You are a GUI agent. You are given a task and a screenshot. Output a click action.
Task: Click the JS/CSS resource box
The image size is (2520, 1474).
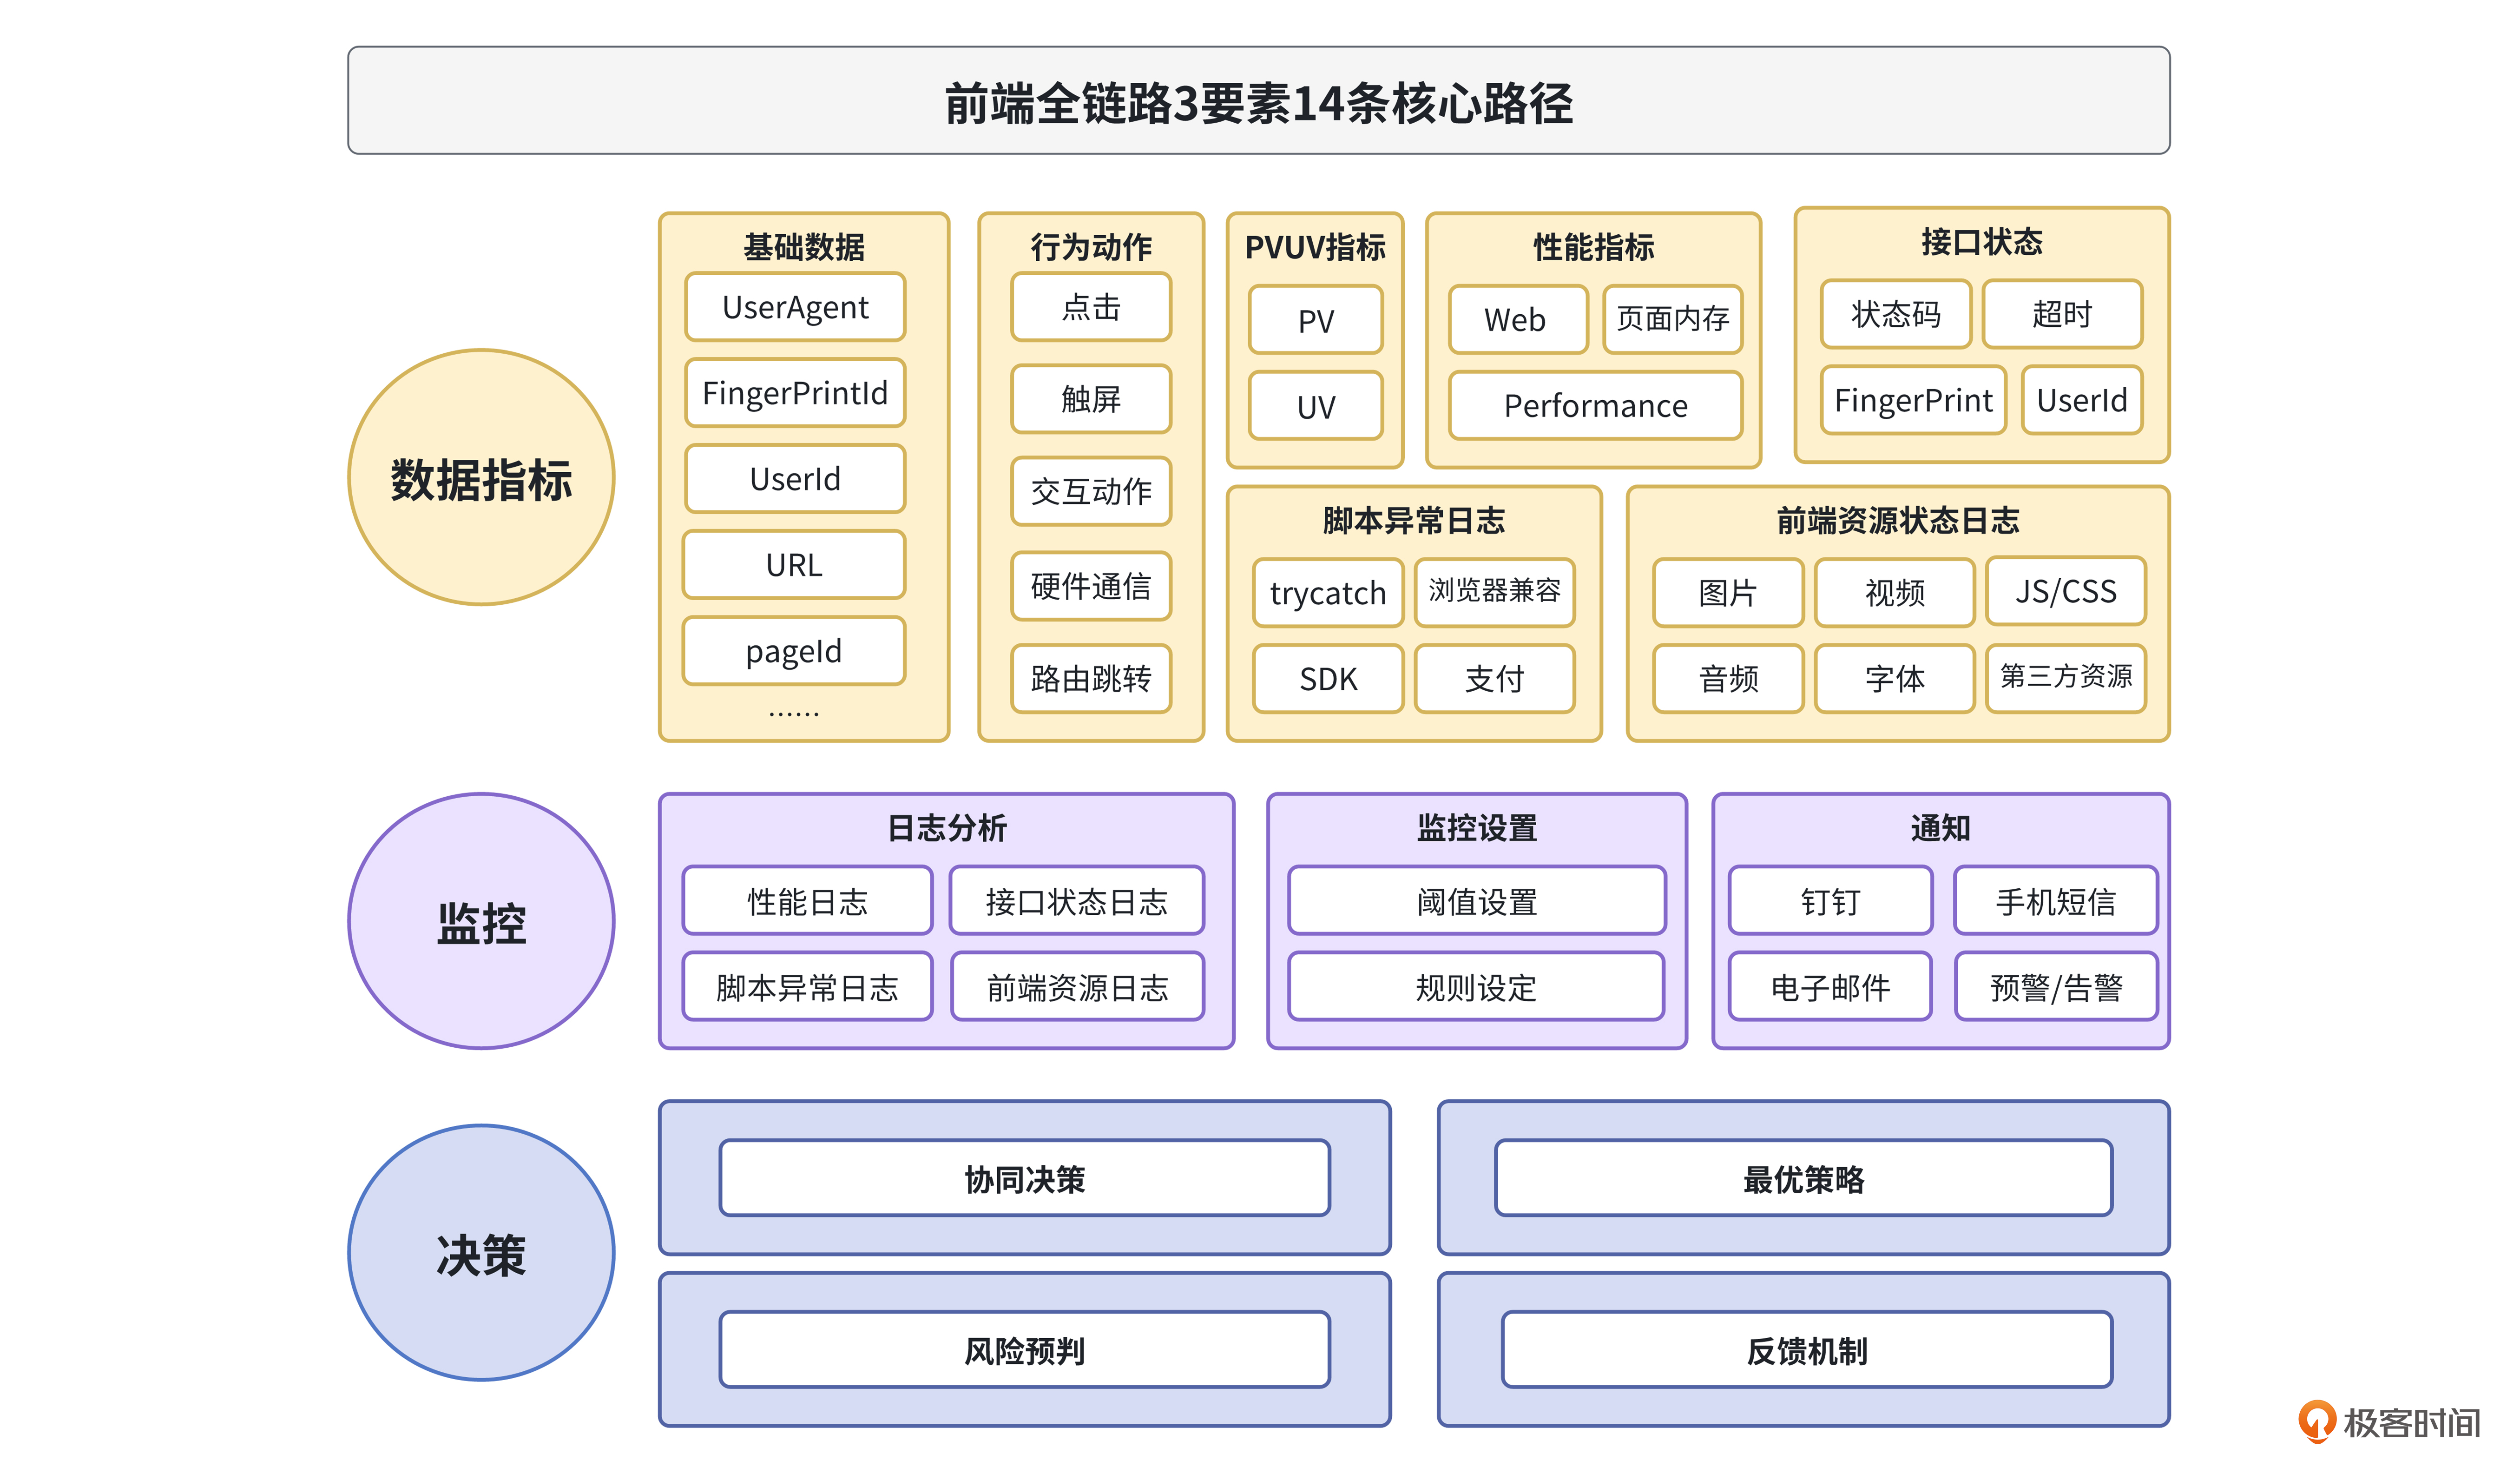point(2065,591)
